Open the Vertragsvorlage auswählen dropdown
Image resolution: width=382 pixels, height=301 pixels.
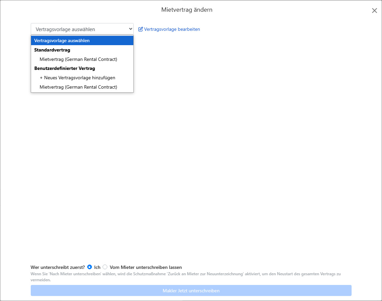82,29
